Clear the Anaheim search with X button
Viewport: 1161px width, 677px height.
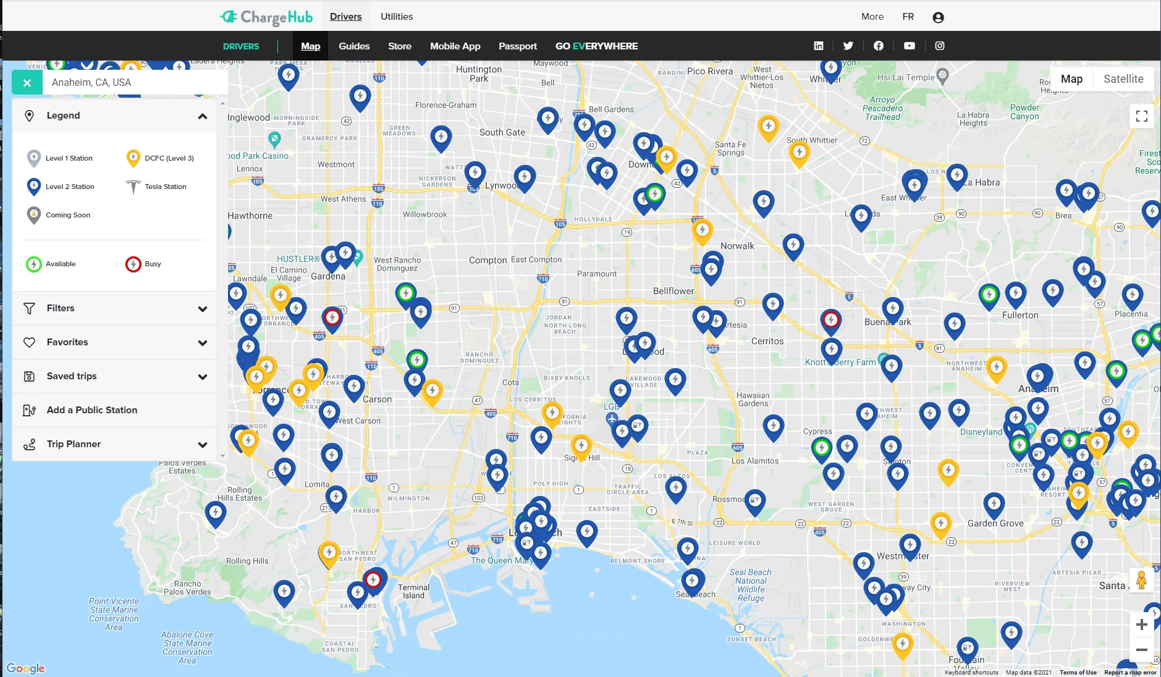click(x=27, y=82)
